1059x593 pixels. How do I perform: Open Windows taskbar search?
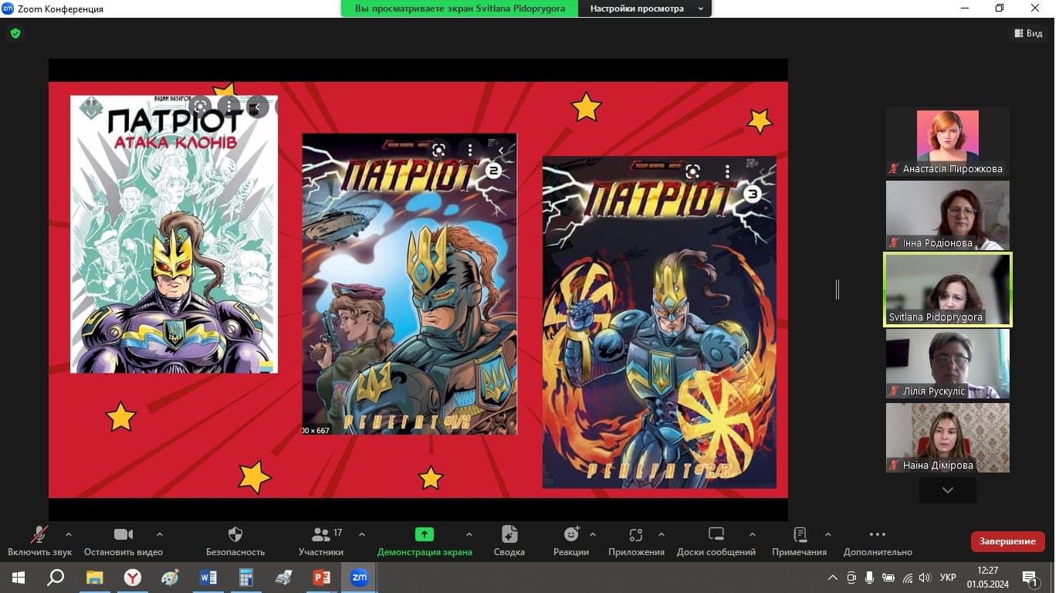tap(56, 578)
